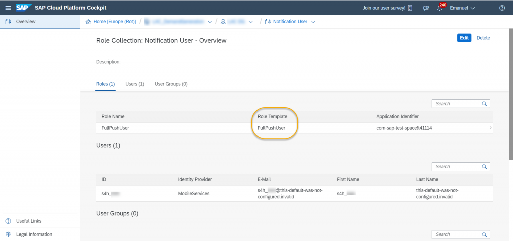The height and width of the screenshot is (241, 513).
Task: Open FullPushUser row details chevron
Action: 490,128
